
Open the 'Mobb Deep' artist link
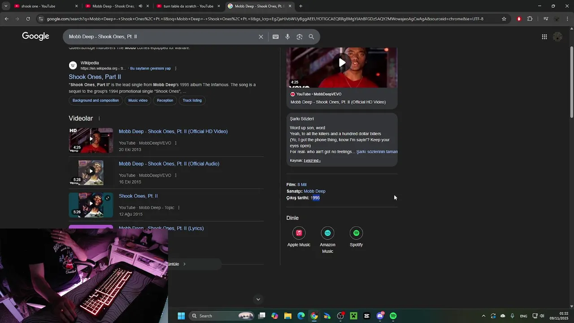(x=314, y=191)
